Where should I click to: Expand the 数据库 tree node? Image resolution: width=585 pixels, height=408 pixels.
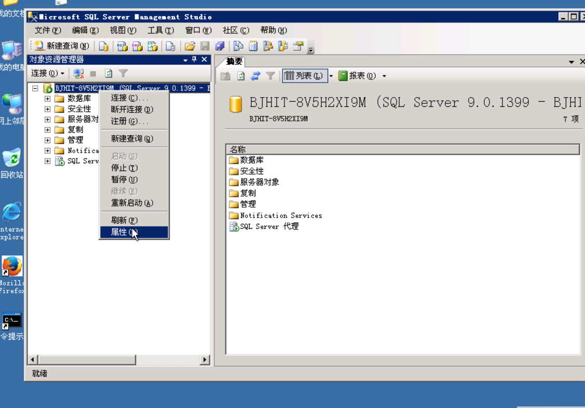(47, 99)
